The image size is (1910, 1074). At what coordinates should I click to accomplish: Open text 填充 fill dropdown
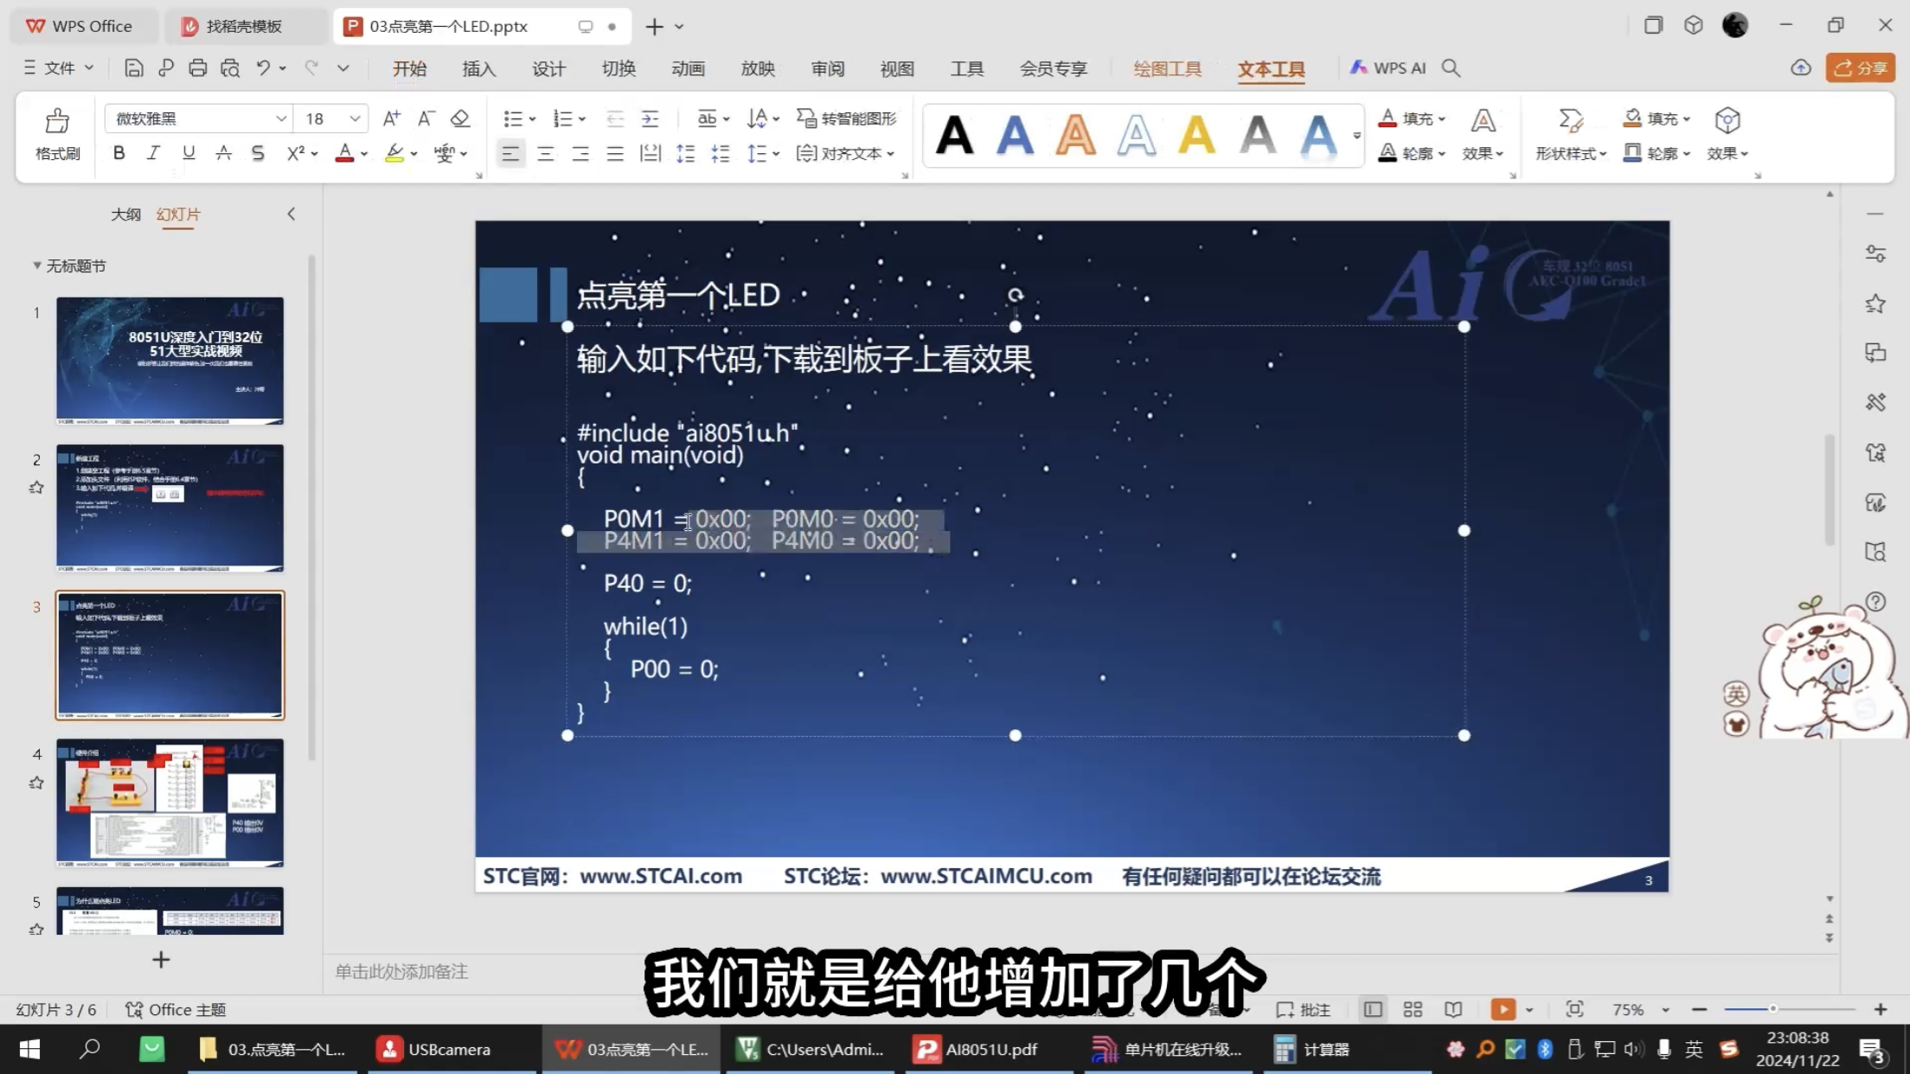[1412, 118]
